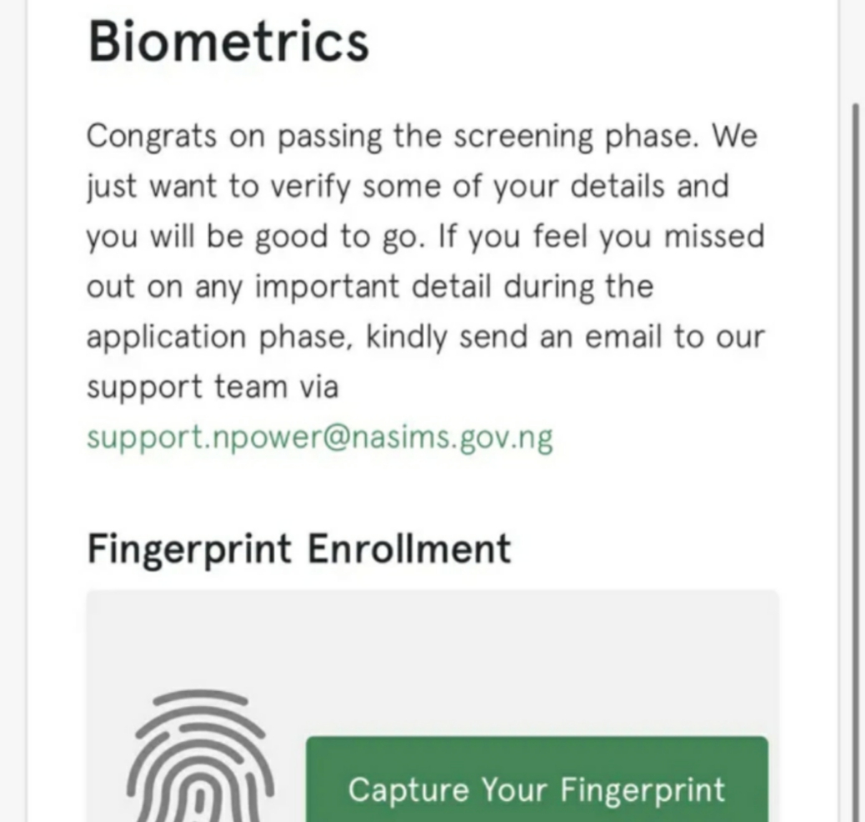Click the word 'Capture' on the green button
This screenshot has width=865, height=822.
click(x=409, y=790)
